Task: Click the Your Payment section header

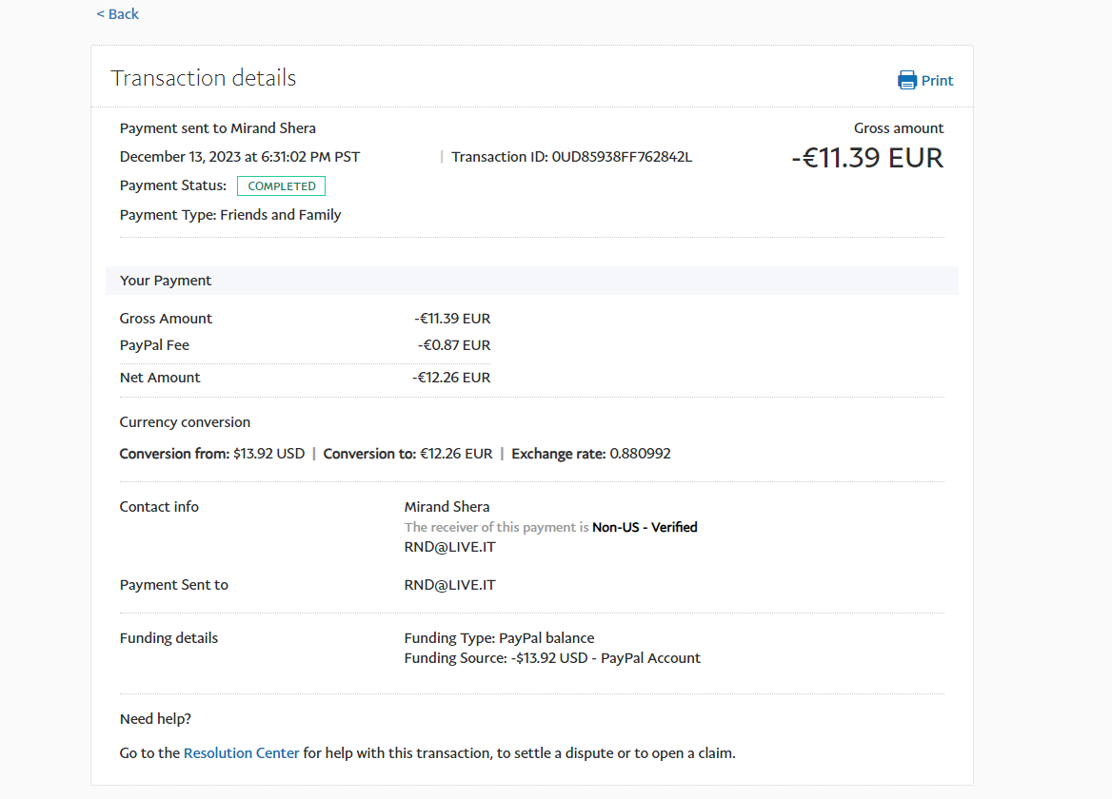Action: click(x=166, y=281)
